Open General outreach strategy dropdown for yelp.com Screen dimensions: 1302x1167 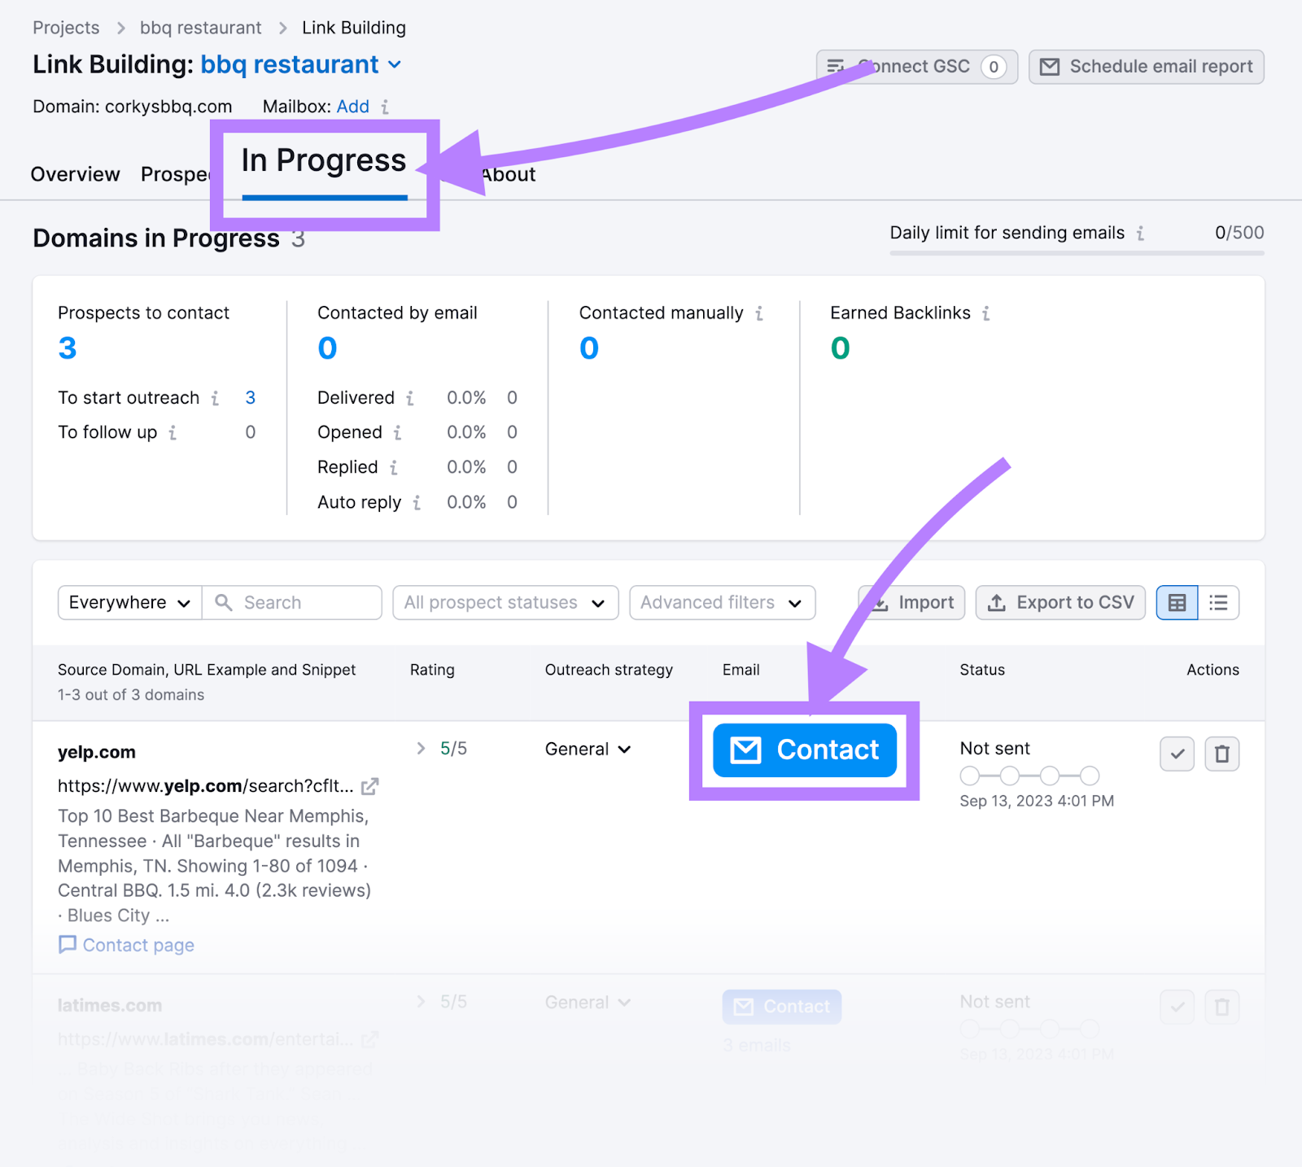pos(588,749)
